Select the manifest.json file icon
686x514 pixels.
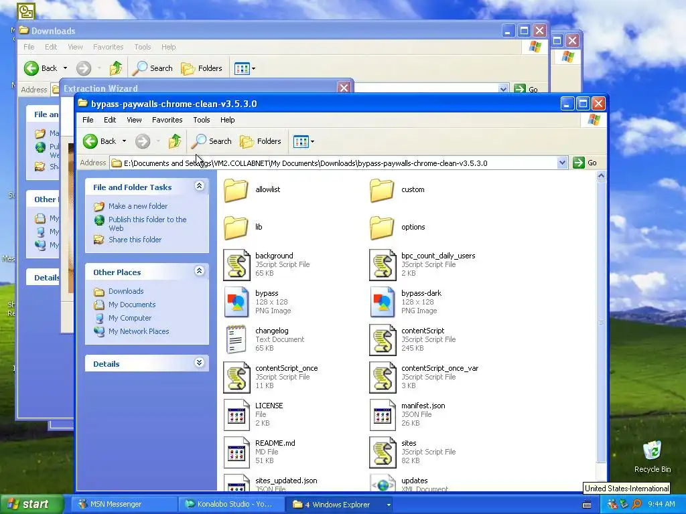click(383, 415)
